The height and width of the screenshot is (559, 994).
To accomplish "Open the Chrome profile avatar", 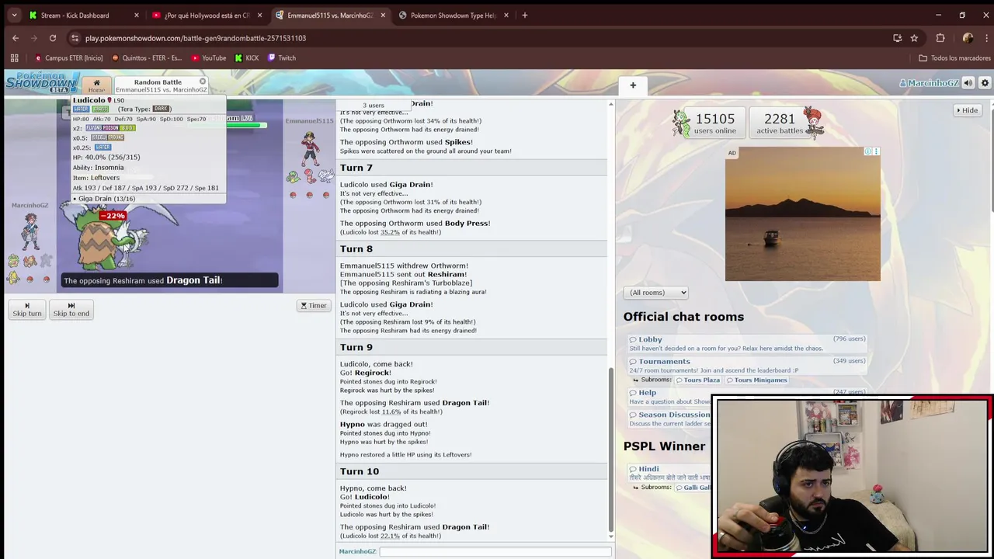I will [968, 38].
